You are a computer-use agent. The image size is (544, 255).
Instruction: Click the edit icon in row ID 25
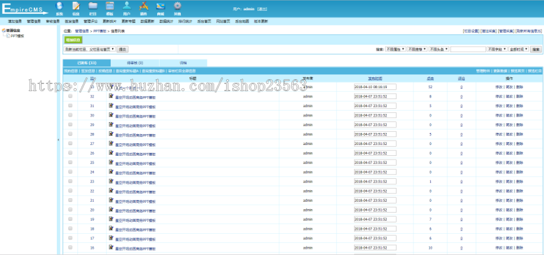point(111,162)
